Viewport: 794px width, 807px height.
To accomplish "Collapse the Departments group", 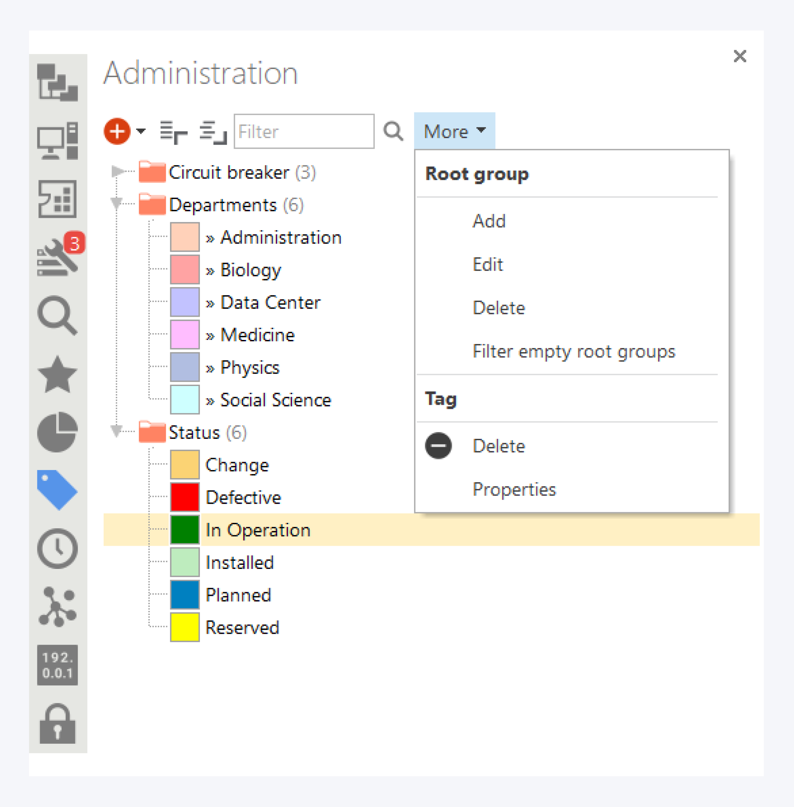I will pyautogui.click(x=116, y=204).
